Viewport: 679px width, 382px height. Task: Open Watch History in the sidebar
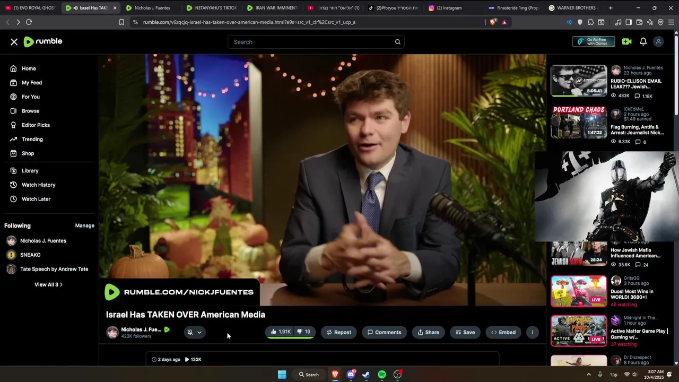click(32, 185)
